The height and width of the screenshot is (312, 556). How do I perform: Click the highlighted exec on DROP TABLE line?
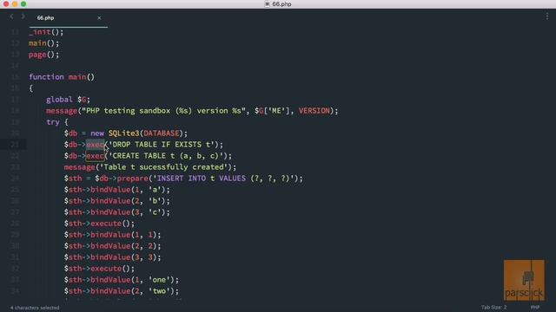95,145
